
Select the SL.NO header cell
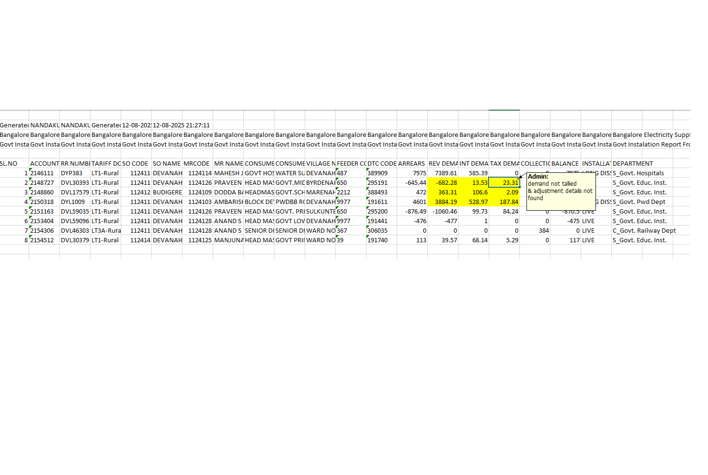point(14,163)
